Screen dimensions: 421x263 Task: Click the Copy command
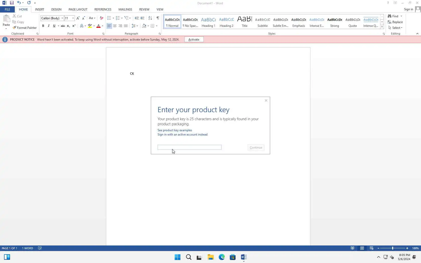[x=18, y=22]
